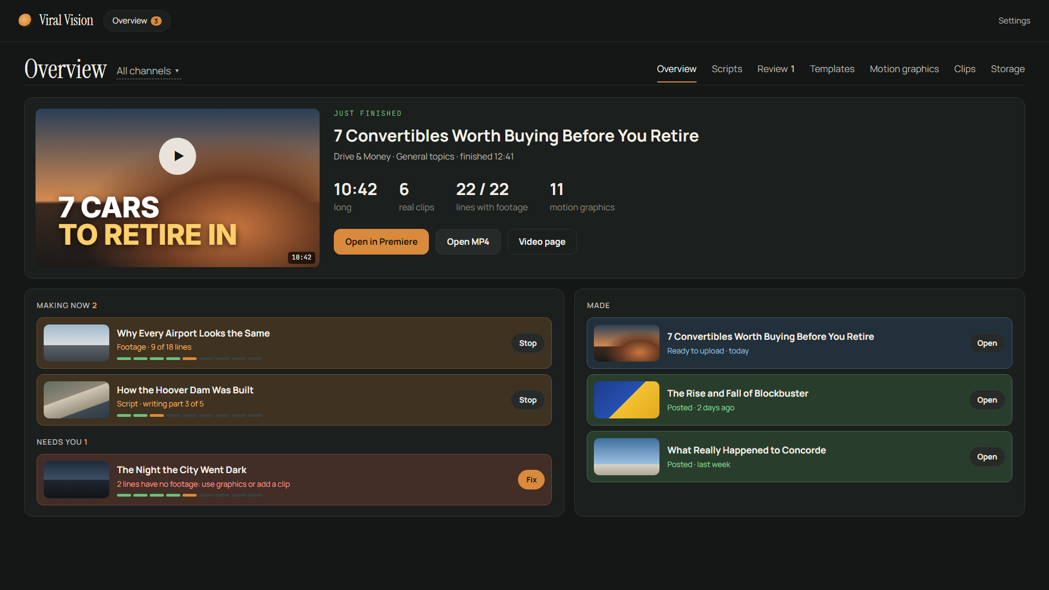Fix The Night the City Went Dark

click(x=531, y=480)
